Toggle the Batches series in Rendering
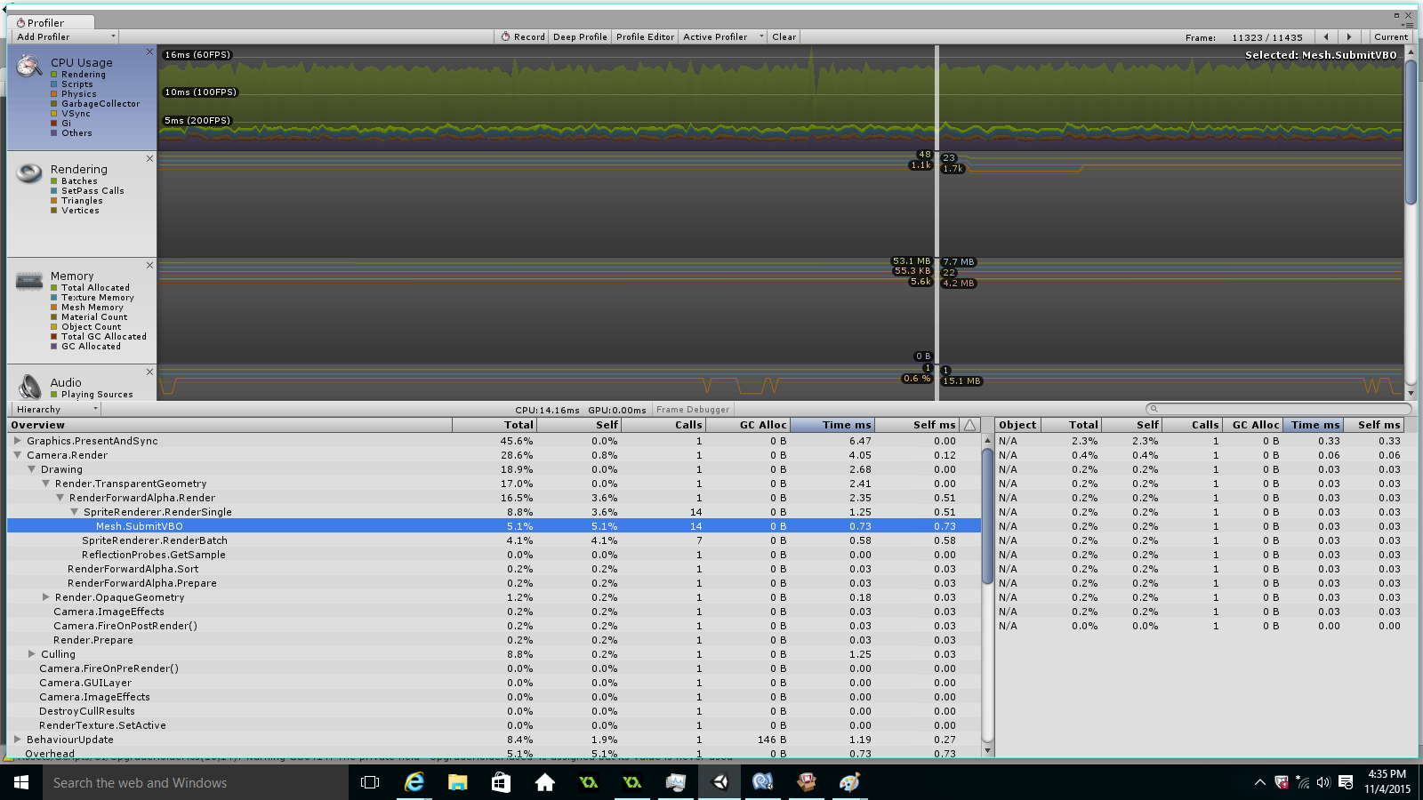Viewport: 1423px width, 800px height. pos(74,181)
